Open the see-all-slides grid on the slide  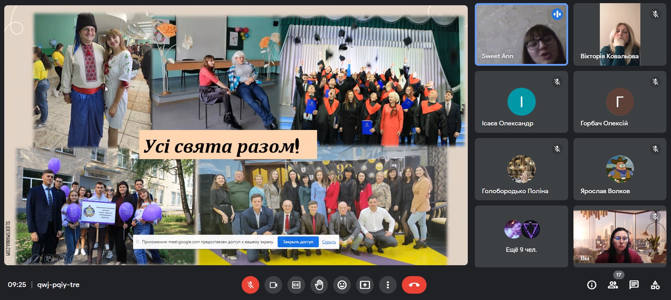point(49,259)
